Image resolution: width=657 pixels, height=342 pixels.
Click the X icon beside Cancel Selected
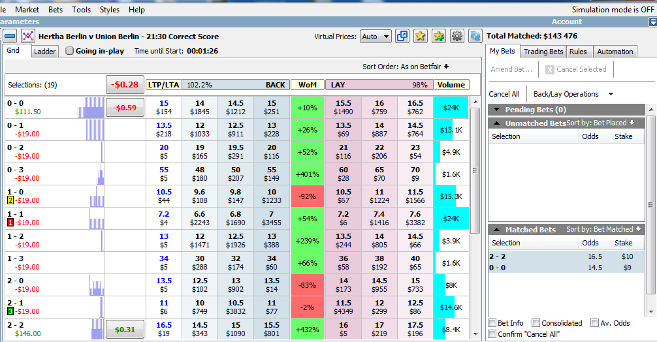click(x=550, y=69)
